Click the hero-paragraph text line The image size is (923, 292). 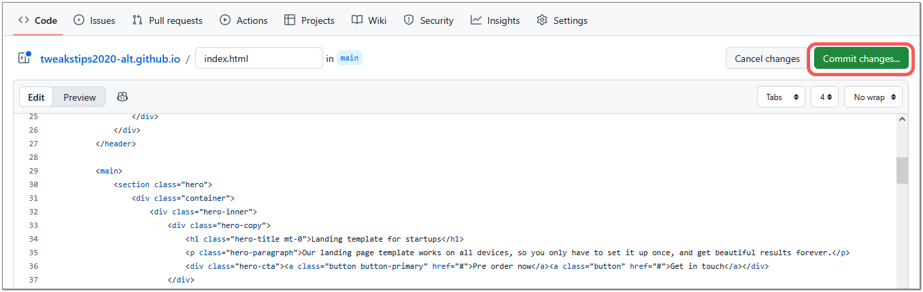(518, 253)
